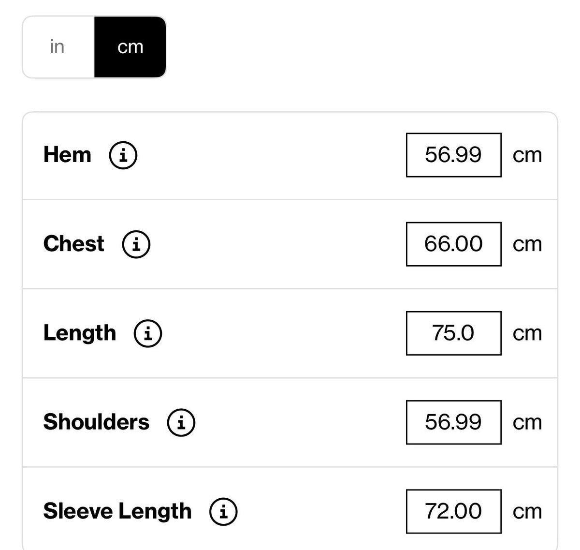Click the Chest value field 66.00
This screenshot has width=580, height=550.
click(x=453, y=244)
